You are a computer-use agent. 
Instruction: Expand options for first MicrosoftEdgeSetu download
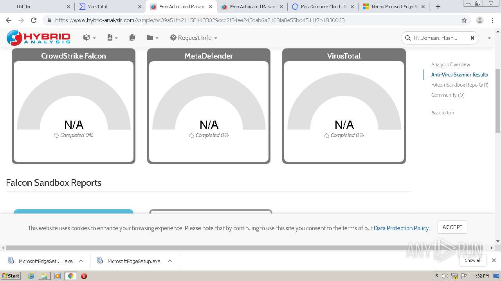81,261
